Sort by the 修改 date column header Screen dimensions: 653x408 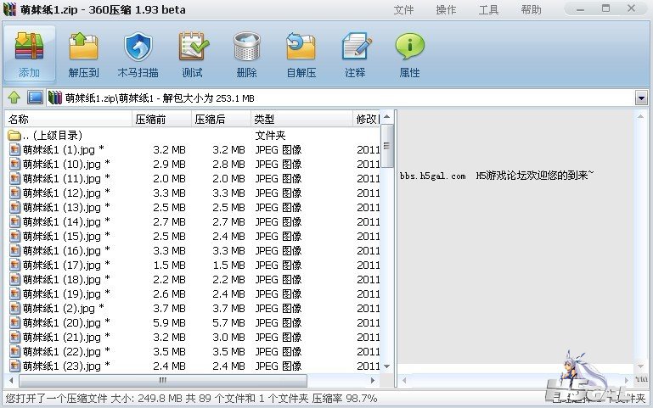coord(367,119)
